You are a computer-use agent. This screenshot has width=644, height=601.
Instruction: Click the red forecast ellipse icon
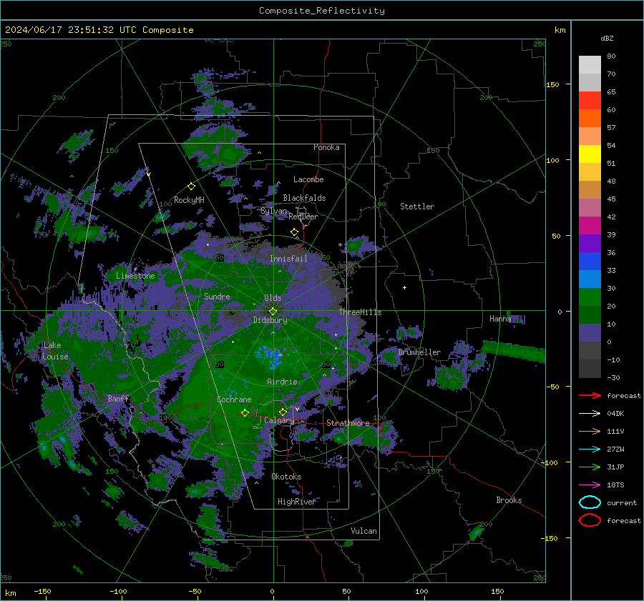coord(590,520)
